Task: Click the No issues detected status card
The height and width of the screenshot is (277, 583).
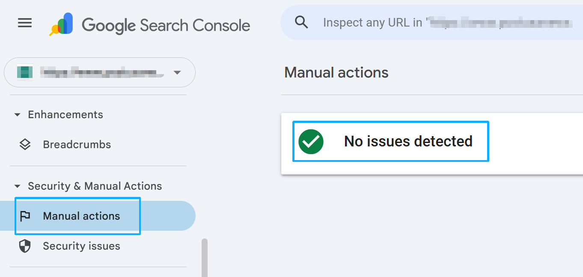Action: click(390, 141)
